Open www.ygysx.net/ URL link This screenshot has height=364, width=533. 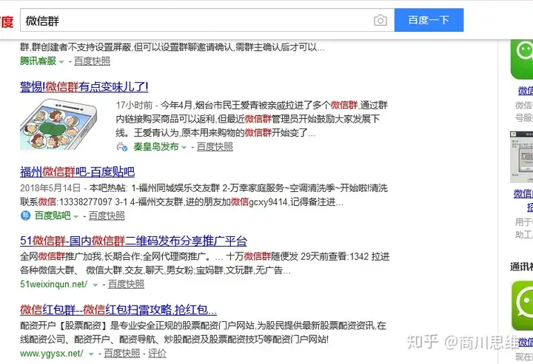coord(52,354)
